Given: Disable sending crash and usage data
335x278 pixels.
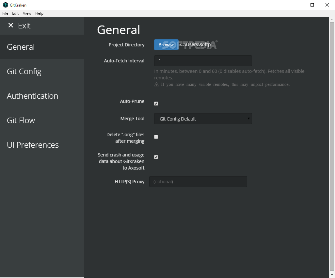Looking at the screenshot, I should (x=156, y=157).
